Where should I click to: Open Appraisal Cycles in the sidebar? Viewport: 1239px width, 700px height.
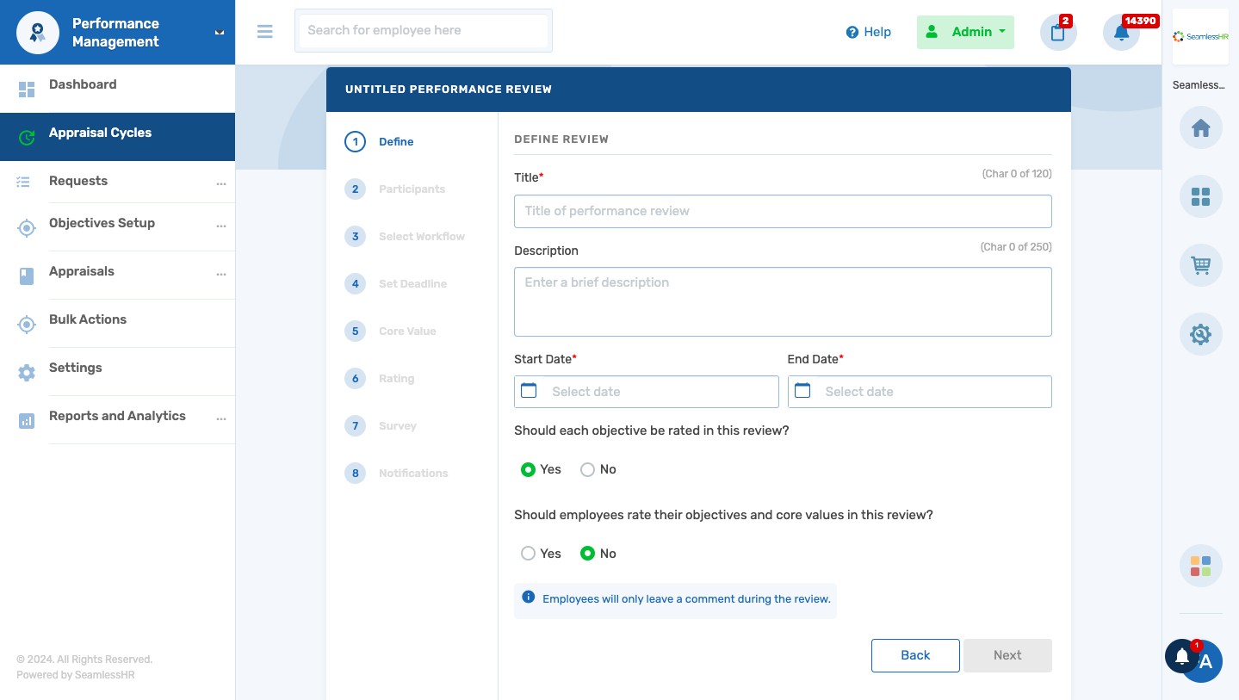click(117, 137)
